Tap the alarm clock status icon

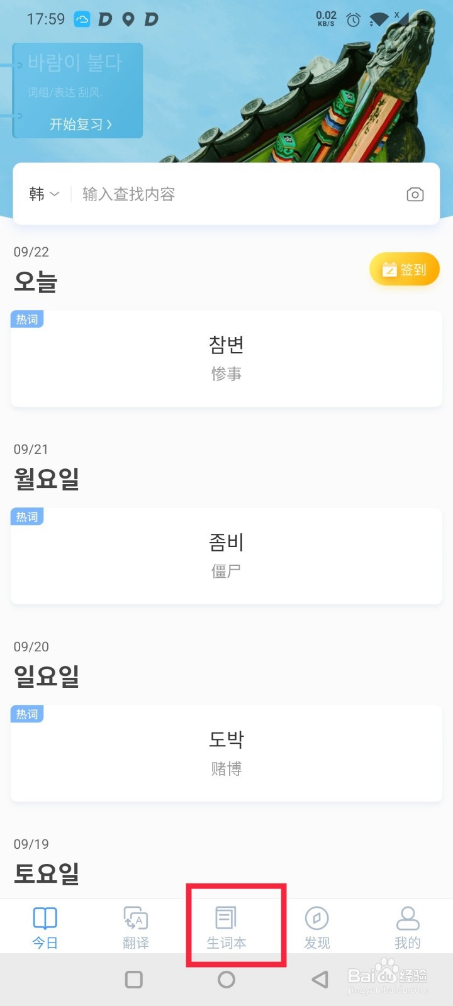[x=354, y=19]
